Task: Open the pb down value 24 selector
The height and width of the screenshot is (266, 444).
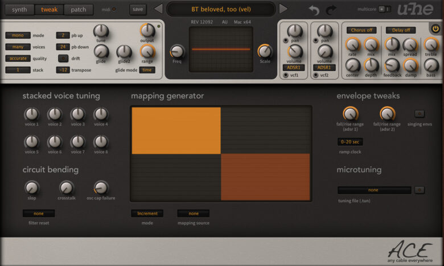Action: pyautogui.click(x=63, y=47)
